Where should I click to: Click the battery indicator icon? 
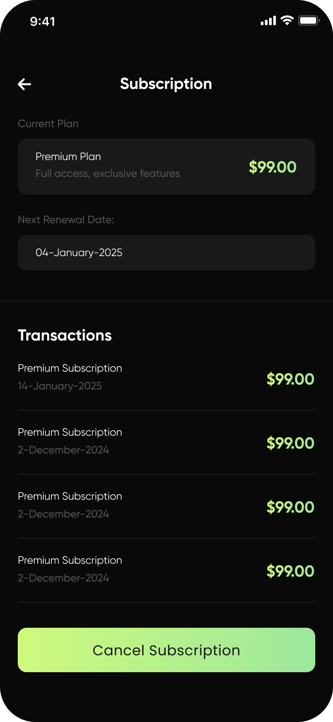click(309, 21)
